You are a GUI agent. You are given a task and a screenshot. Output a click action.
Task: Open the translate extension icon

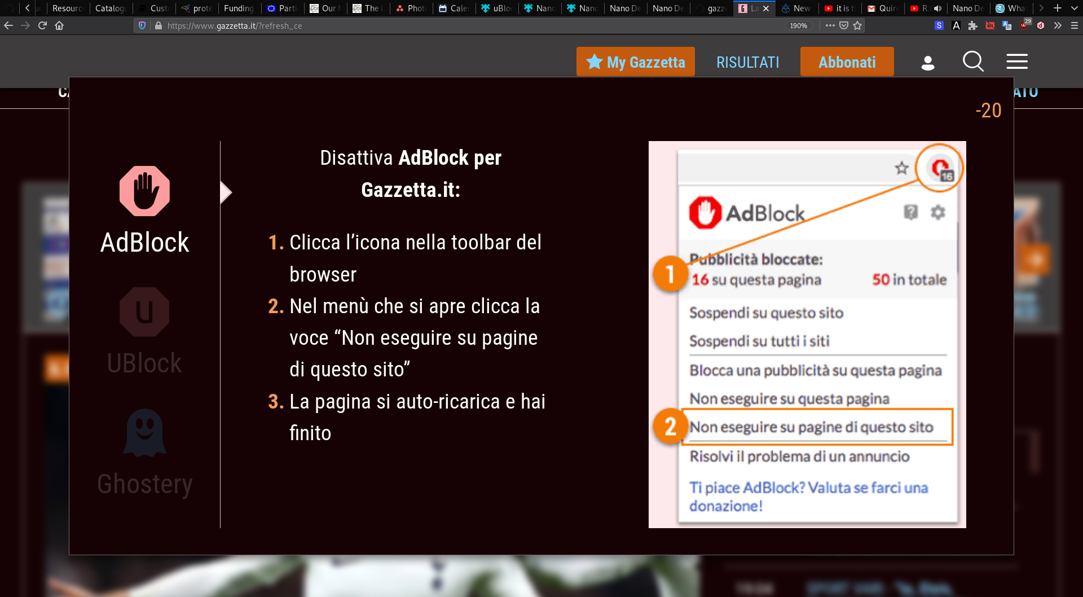pyautogui.click(x=1007, y=25)
